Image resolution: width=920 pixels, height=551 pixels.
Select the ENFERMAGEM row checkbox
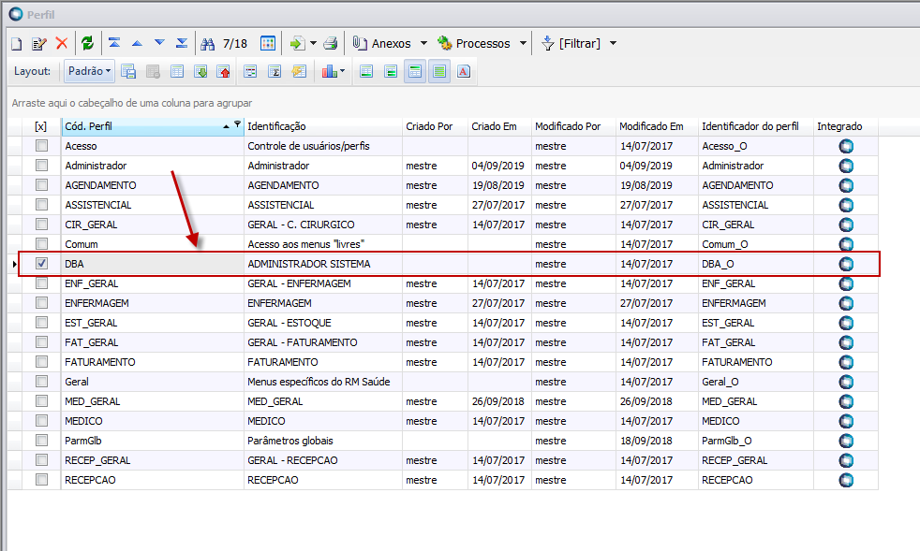[41, 302]
